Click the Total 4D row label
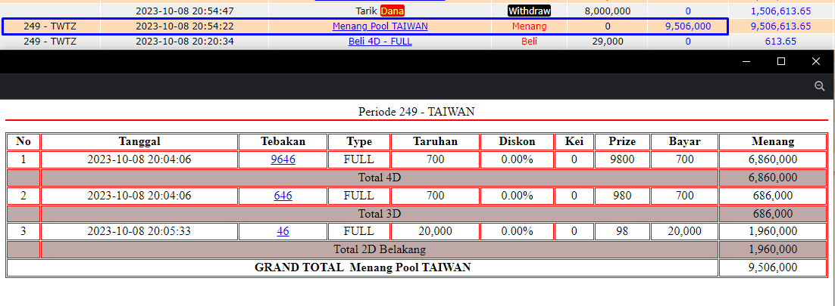 [x=380, y=178]
